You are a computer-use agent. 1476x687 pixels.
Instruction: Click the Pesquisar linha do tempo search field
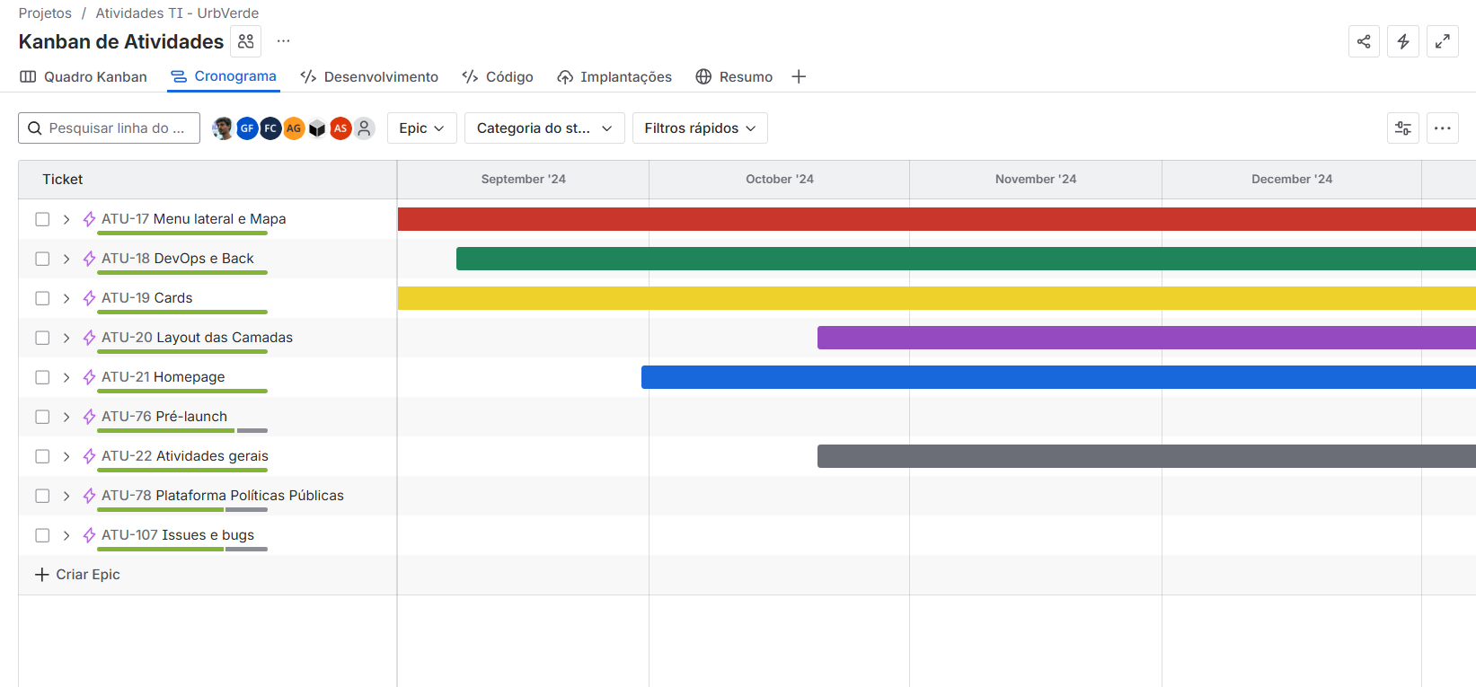tap(117, 128)
